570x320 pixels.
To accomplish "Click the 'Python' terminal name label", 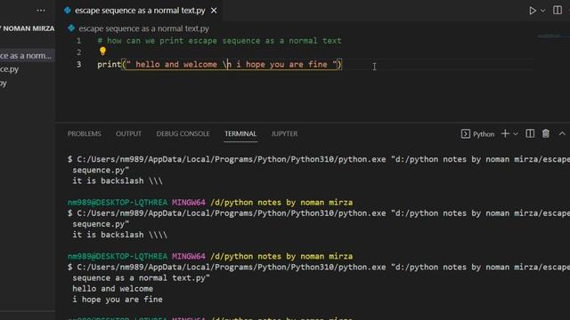I will coord(484,134).
